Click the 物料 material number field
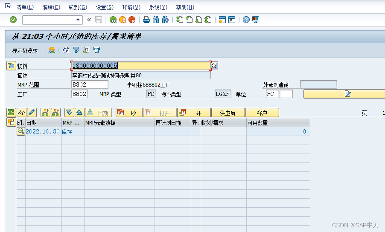The height and width of the screenshot is (232, 385). coord(141,66)
